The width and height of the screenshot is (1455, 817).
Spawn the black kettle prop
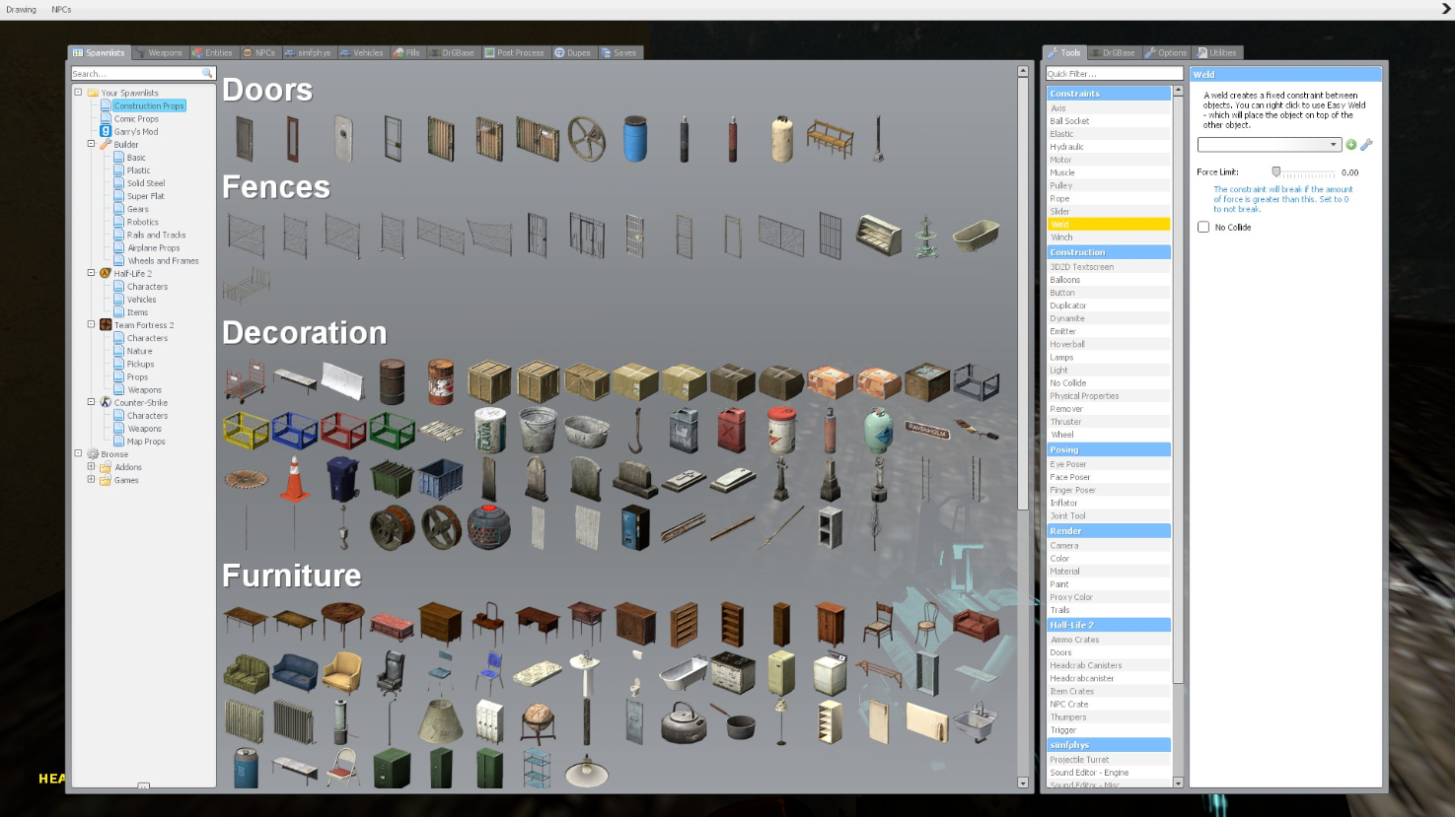pos(683,721)
